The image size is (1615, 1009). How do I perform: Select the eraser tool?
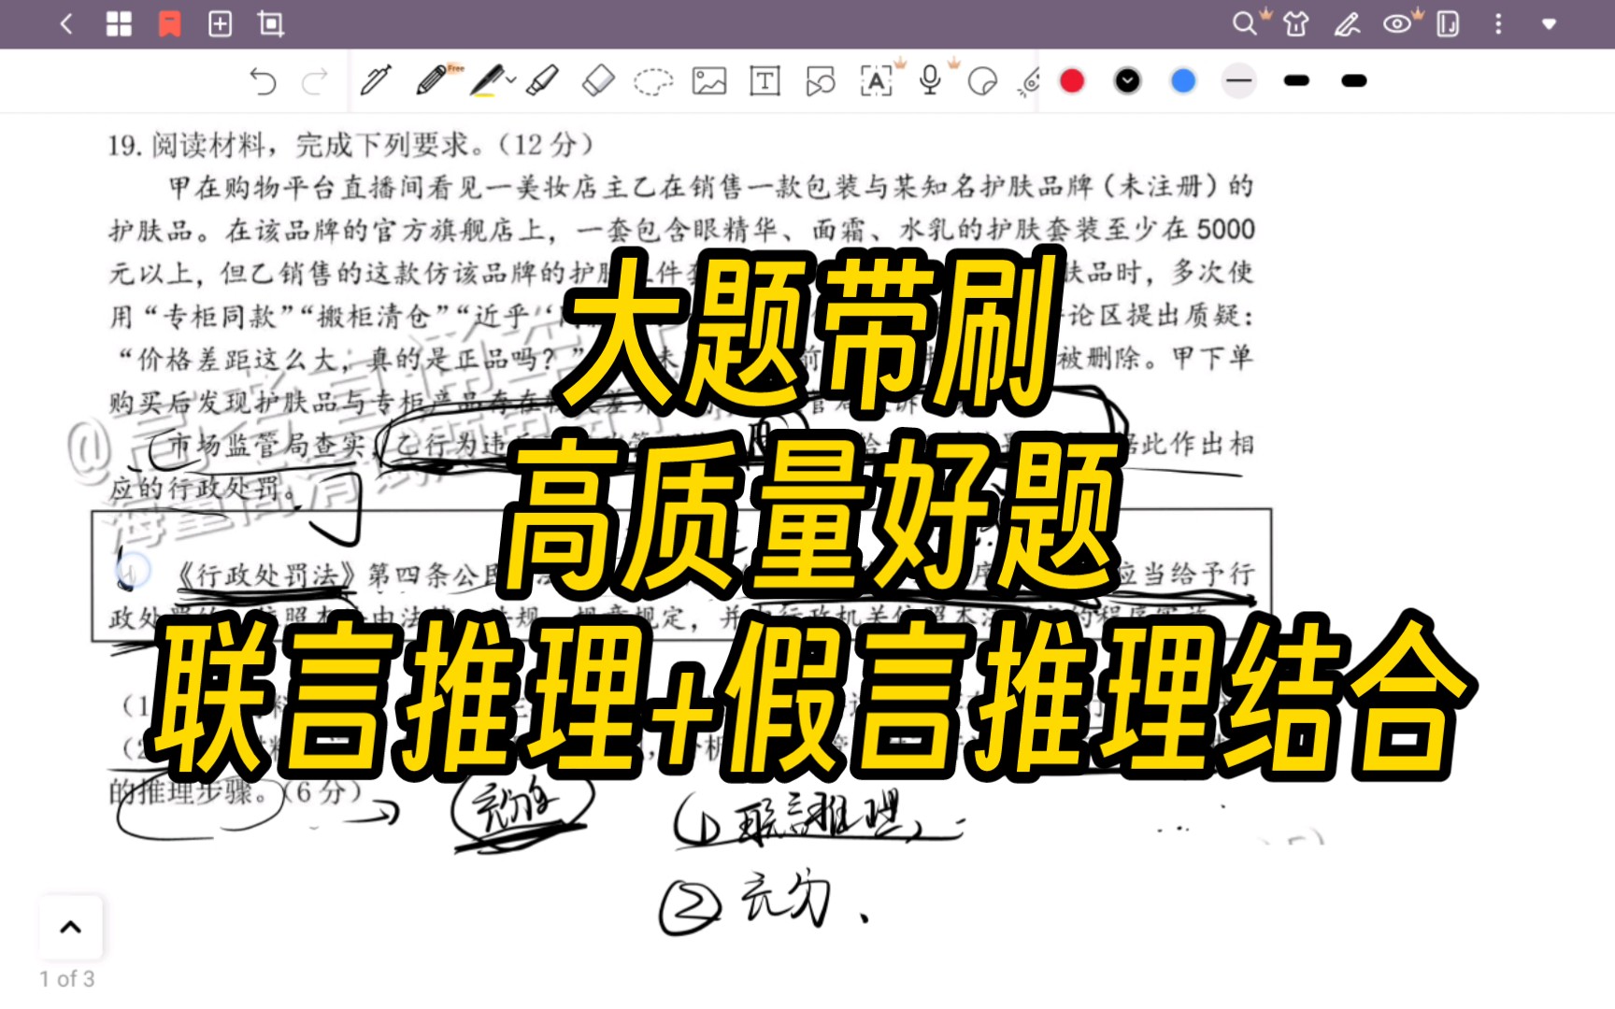pyautogui.click(x=598, y=81)
